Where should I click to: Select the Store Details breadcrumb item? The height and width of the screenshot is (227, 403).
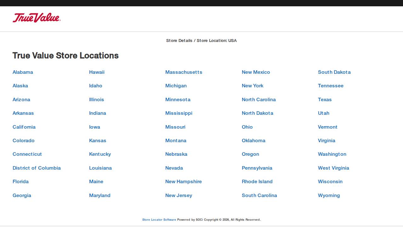tap(179, 40)
